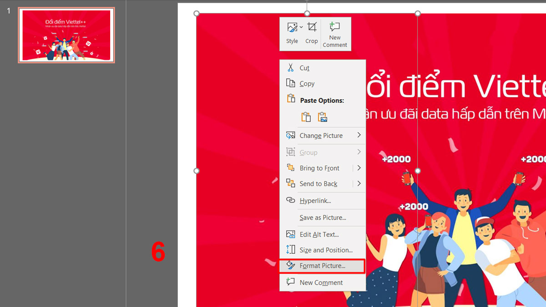Expand the Bring to Front submenu
Image resolution: width=546 pixels, height=307 pixels.
[x=359, y=168]
